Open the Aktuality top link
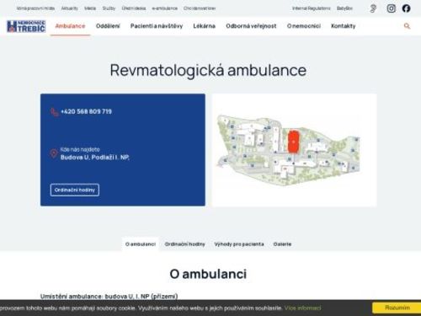Screen dimensions: 421x316 (x=70, y=8)
